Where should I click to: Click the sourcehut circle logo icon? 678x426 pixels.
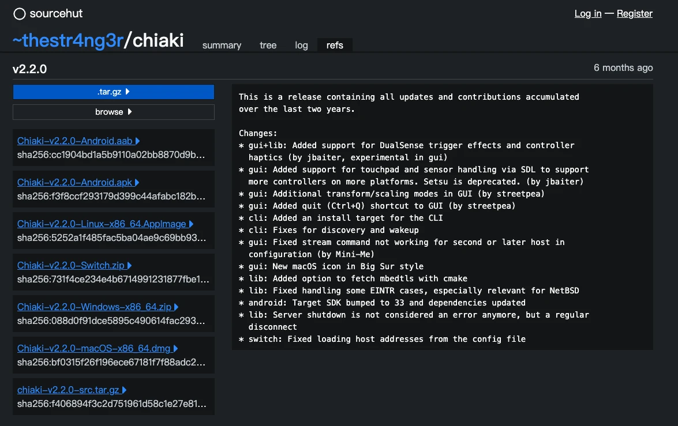pyautogui.click(x=20, y=14)
